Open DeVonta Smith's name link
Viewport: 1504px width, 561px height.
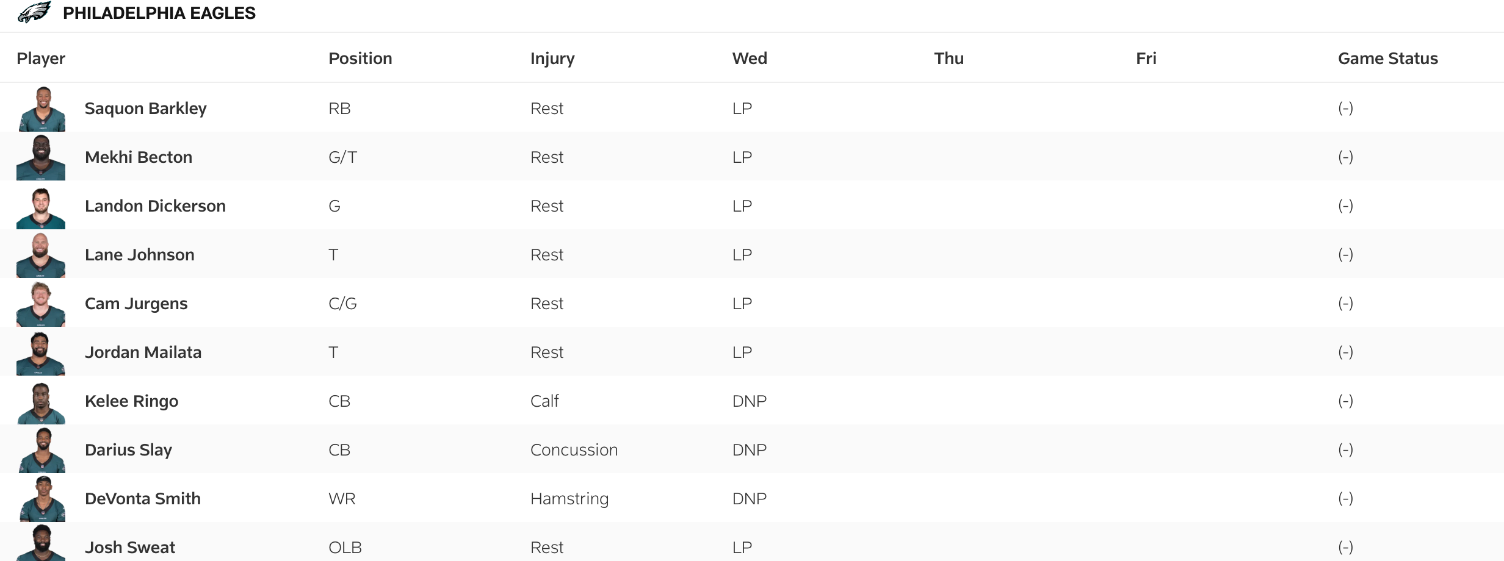point(142,499)
